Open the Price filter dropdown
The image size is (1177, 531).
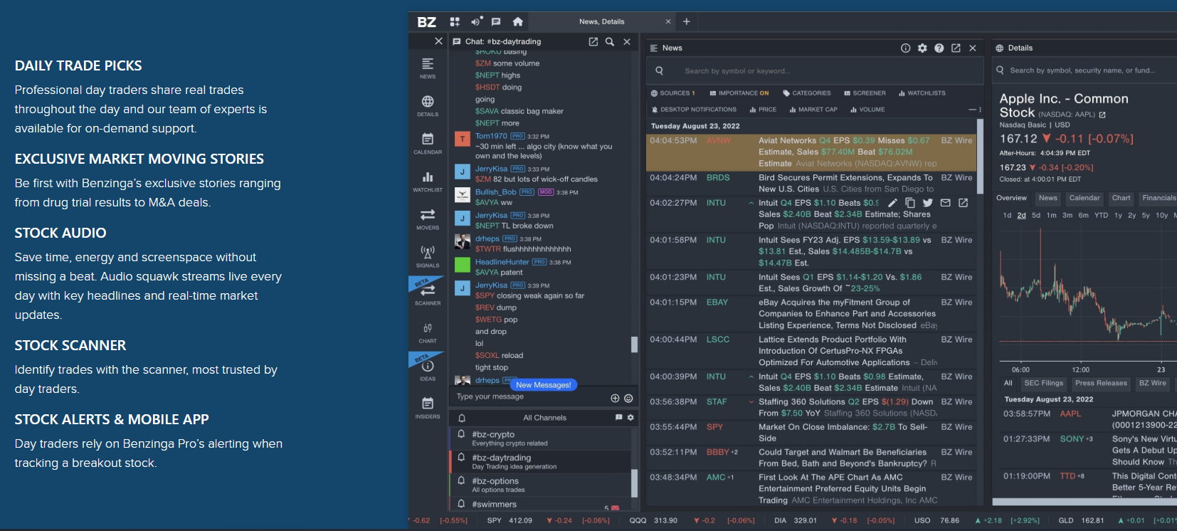tap(763, 110)
